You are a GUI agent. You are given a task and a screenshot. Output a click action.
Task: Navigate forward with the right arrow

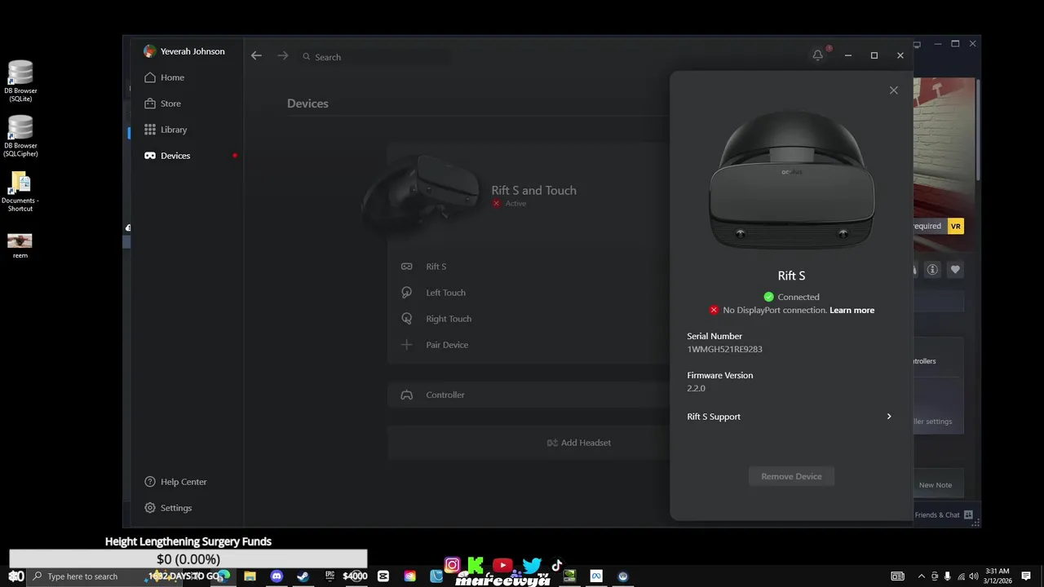coord(283,55)
